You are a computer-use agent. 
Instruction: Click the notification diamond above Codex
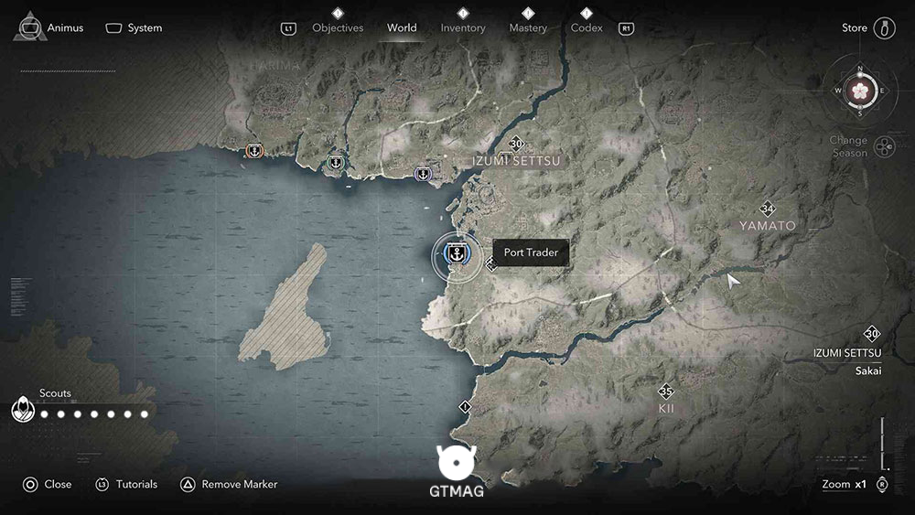point(587,13)
